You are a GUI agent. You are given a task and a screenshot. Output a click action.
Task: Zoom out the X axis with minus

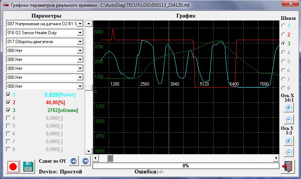pos(289,119)
